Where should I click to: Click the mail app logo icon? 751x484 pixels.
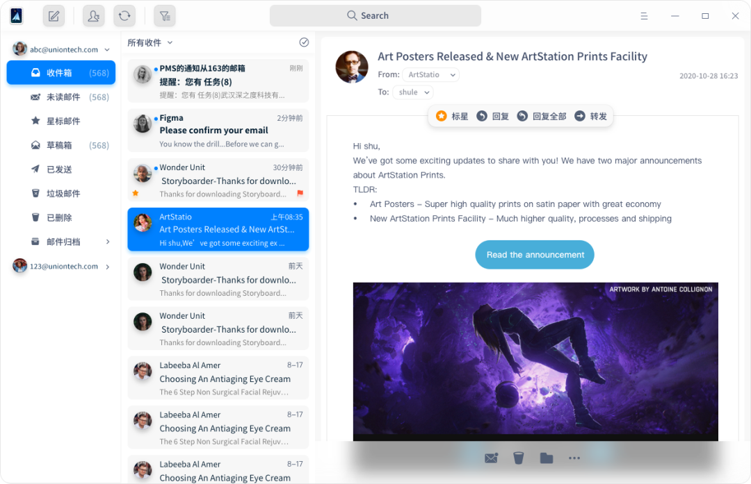(16, 16)
